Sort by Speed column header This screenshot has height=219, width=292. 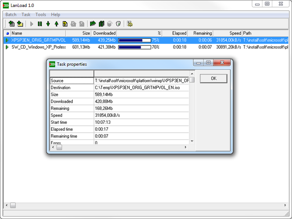point(228,33)
